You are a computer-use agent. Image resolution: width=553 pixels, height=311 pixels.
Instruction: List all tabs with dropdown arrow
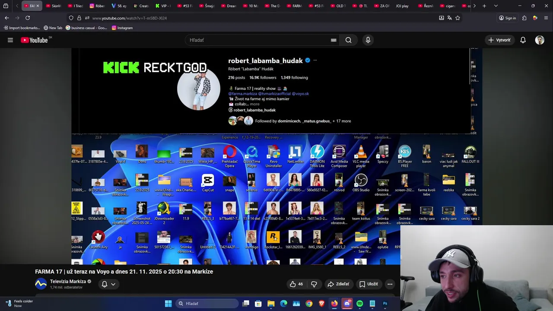(496, 6)
